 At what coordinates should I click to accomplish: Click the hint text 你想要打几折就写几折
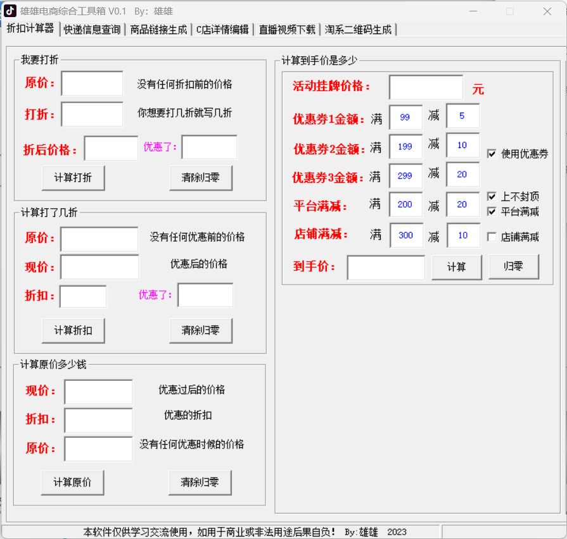pos(184,113)
